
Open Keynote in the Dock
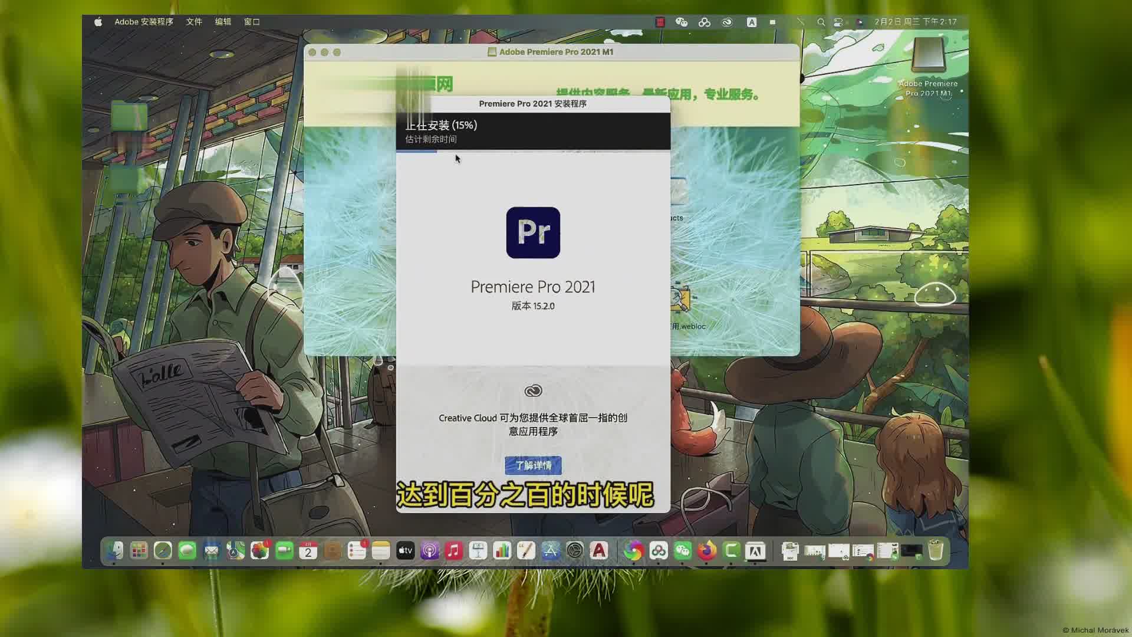478,551
